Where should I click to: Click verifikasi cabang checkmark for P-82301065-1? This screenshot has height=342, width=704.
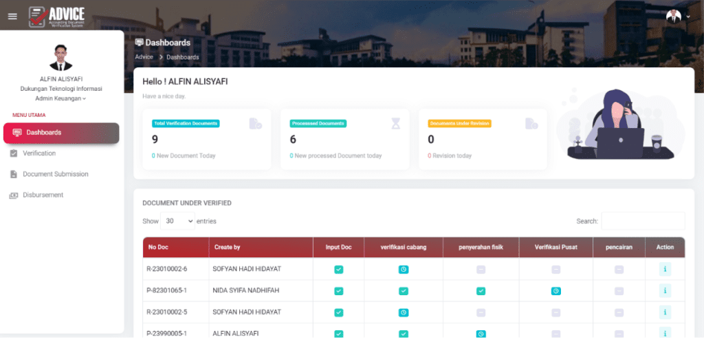tap(403, 291)
